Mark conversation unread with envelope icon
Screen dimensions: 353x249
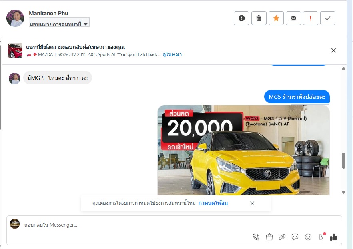293,18
